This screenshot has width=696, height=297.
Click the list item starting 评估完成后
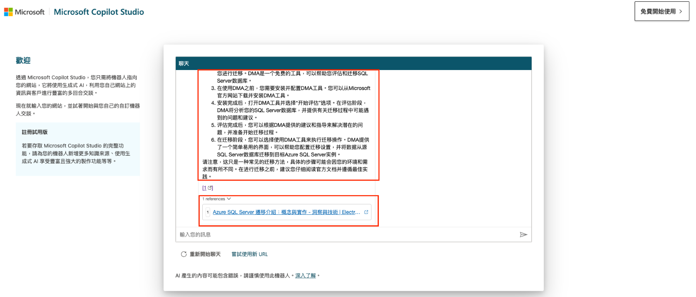pyautogui.click(x=287, y=129)
